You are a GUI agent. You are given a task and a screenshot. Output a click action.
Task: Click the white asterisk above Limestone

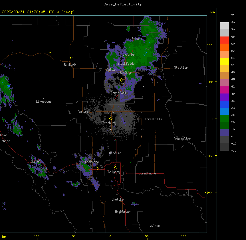(44, 99)
